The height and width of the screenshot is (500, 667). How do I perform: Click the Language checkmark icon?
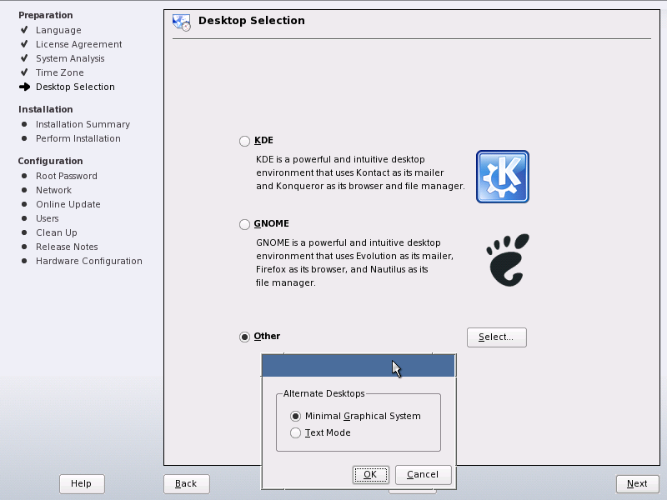(x=24, y=30)
